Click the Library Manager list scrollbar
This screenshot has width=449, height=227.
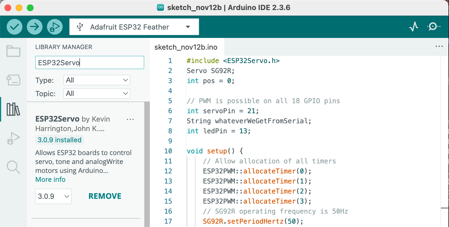147,165
